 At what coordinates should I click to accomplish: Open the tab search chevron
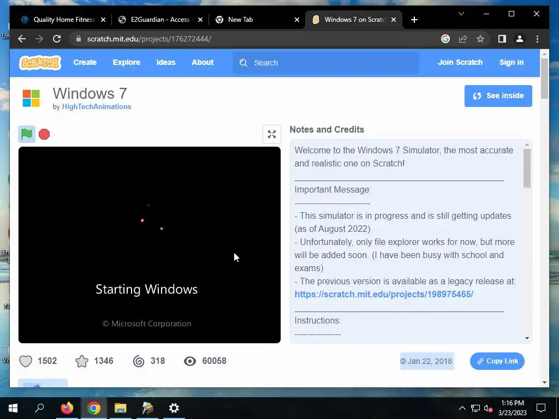[461, 14]
